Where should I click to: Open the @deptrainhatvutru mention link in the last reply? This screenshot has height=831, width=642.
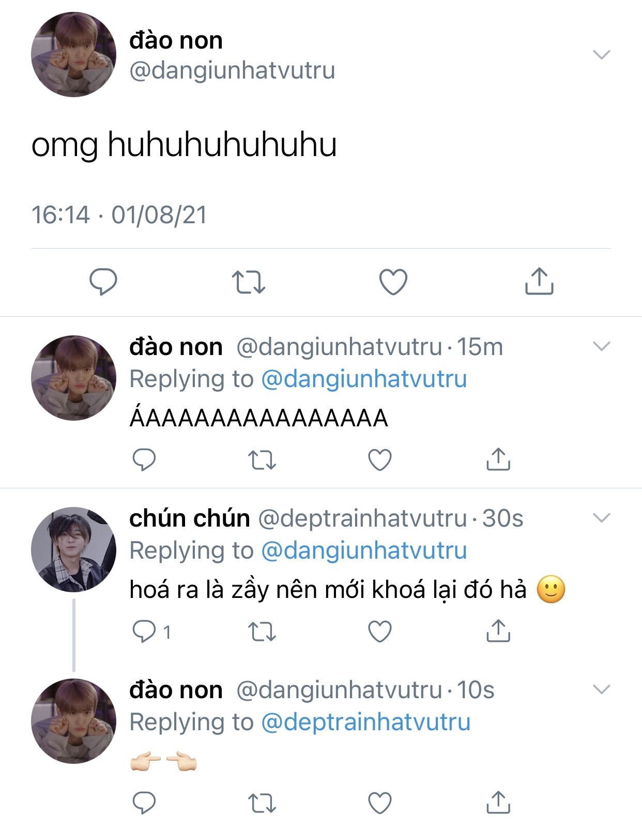pyautogui.click(x=366, y=722)
